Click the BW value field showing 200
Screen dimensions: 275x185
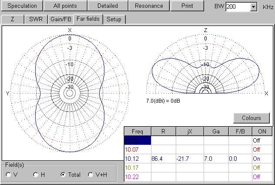[x=238, y=7]
